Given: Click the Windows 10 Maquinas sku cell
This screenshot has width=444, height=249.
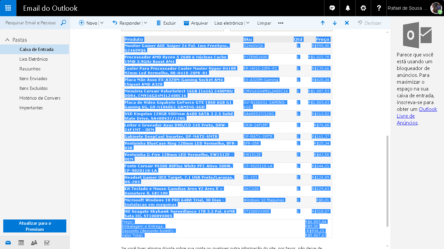Looking at the screenshot, I should click(264, 200).
